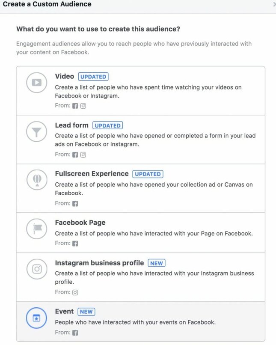Click Instagram source icon under Instagram business profile
This screenshot has width=276, height=345.
75,292
